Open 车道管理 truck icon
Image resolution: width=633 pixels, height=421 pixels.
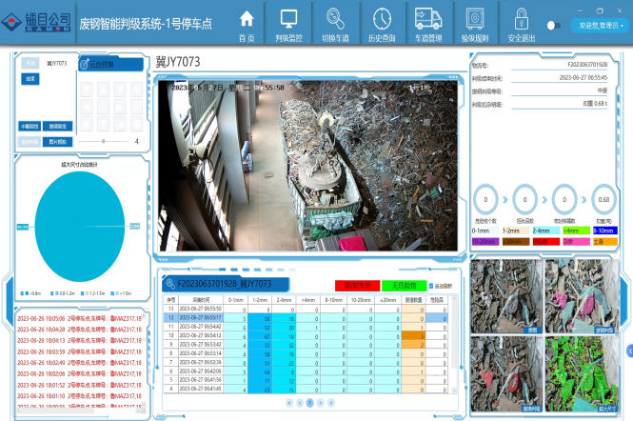coord(429,18)
